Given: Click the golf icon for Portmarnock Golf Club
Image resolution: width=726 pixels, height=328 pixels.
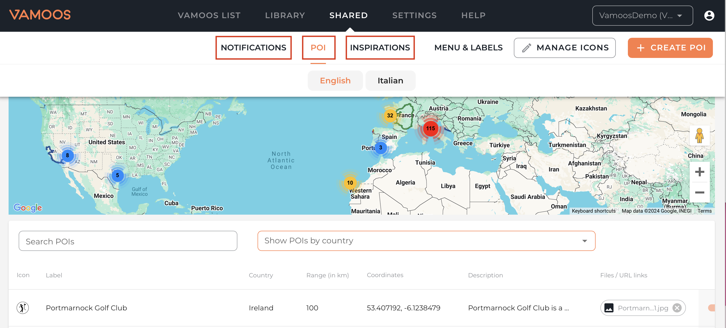Looking at the screenshot, I should (22, 308).
